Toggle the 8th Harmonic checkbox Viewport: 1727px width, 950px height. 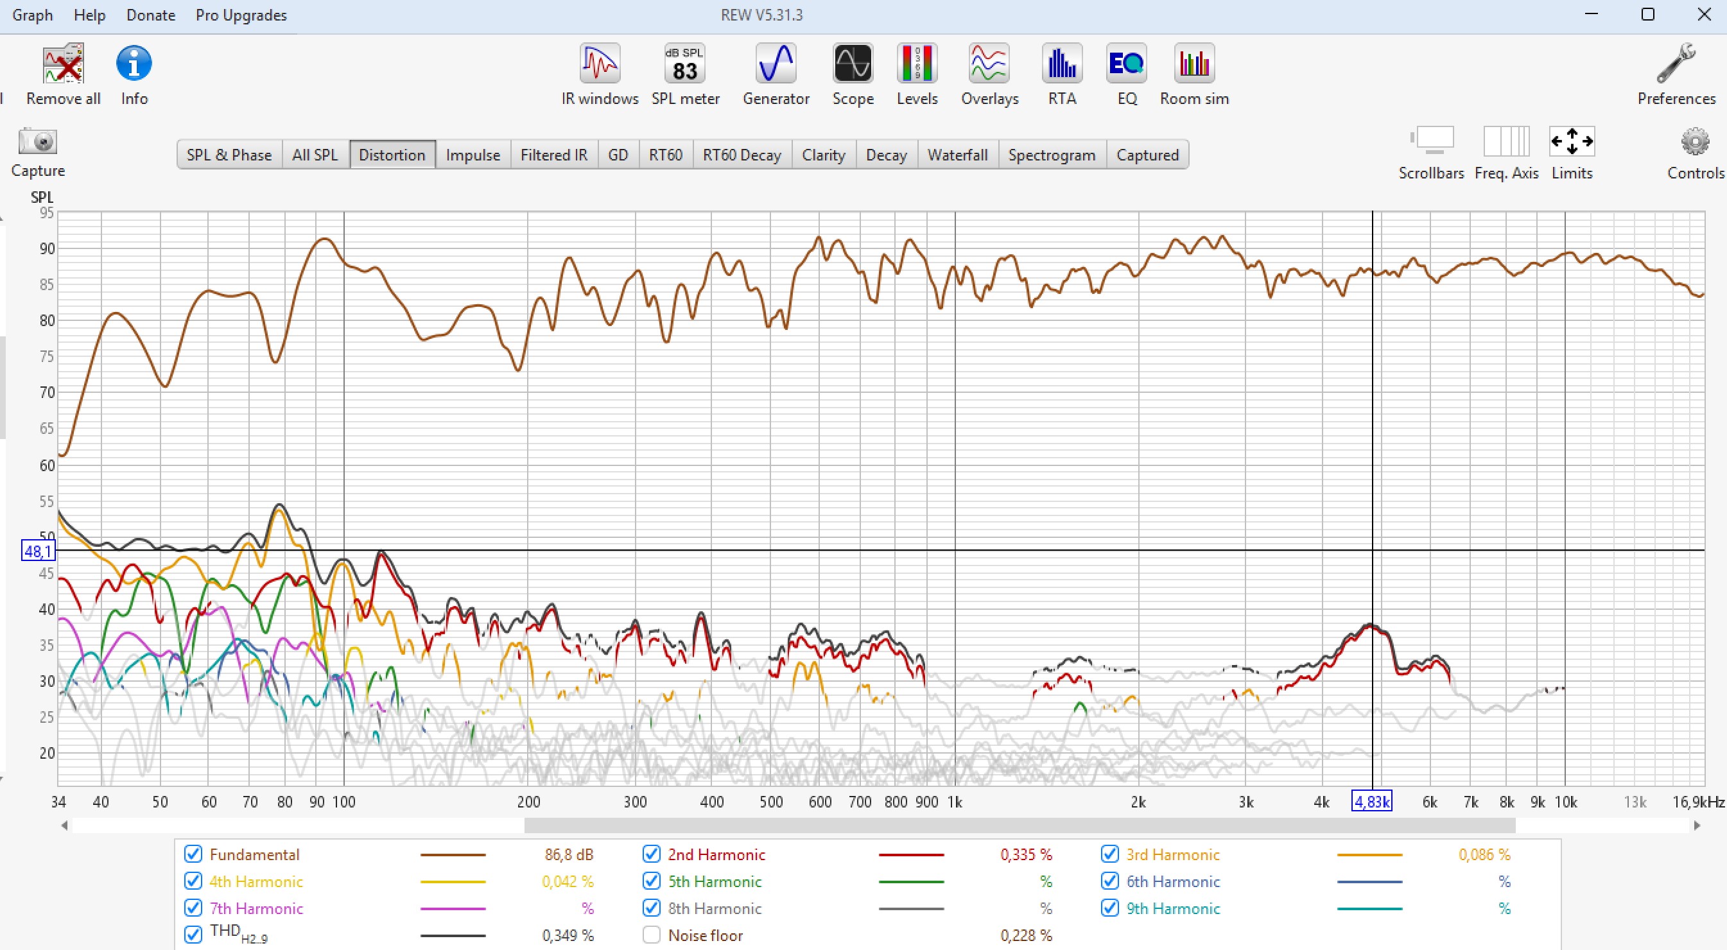coord(651,908)
